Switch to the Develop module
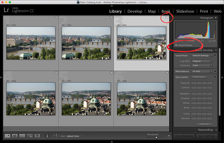 (x=135, y=11)
